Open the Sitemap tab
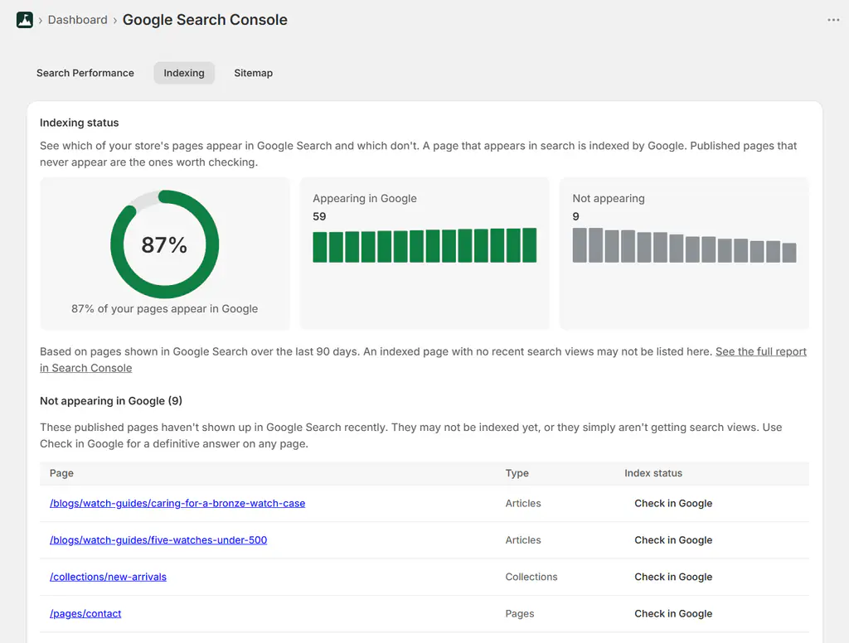 254,73
